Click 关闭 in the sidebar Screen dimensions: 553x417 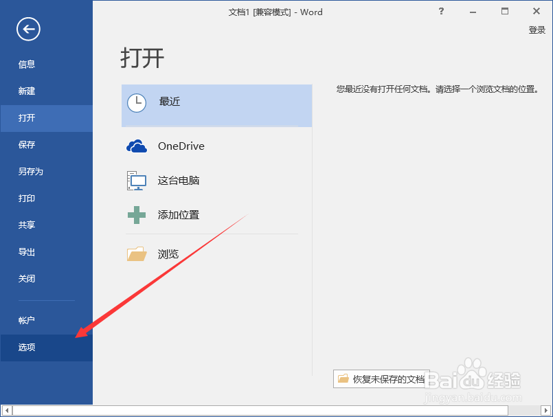point(46,279)
